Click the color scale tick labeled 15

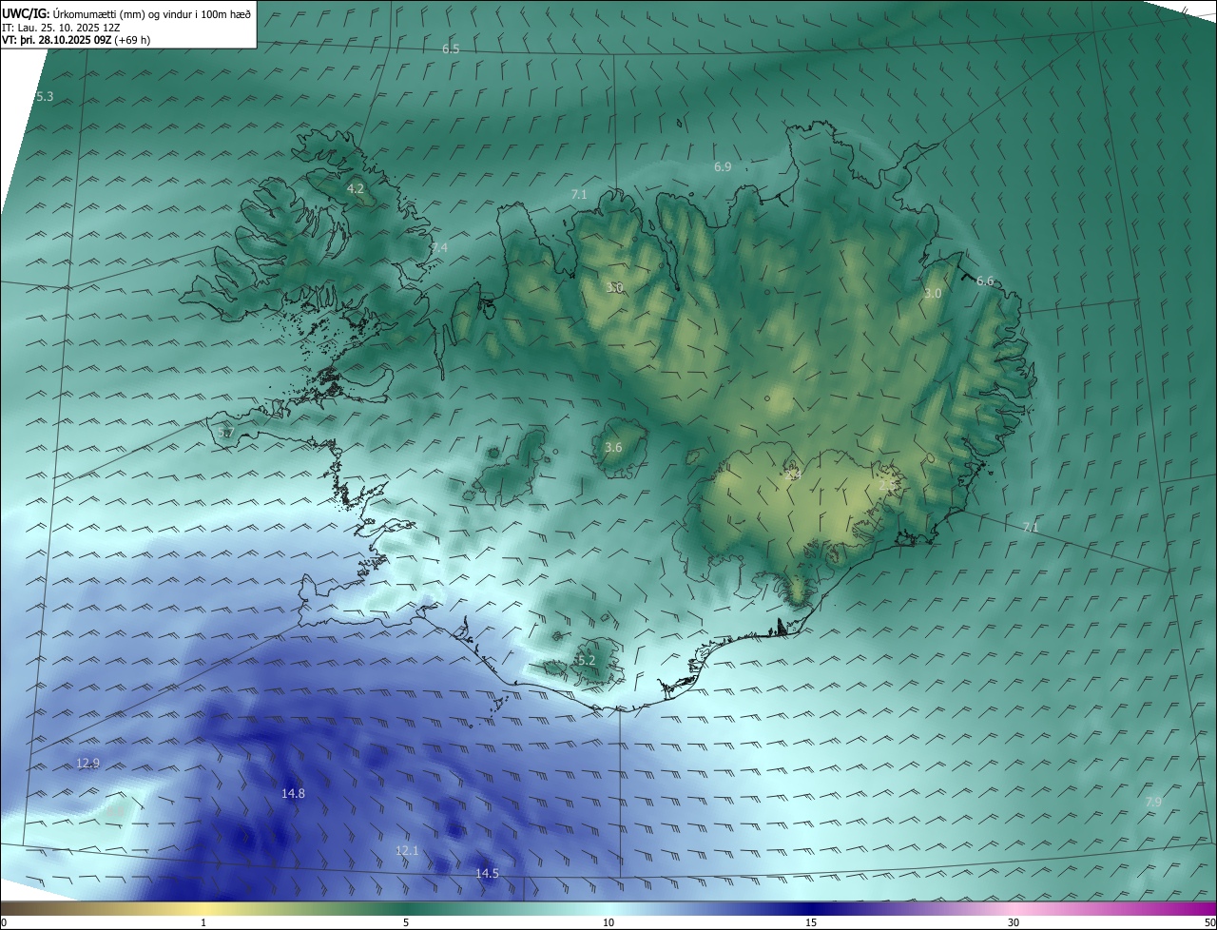tap(811, 922)
